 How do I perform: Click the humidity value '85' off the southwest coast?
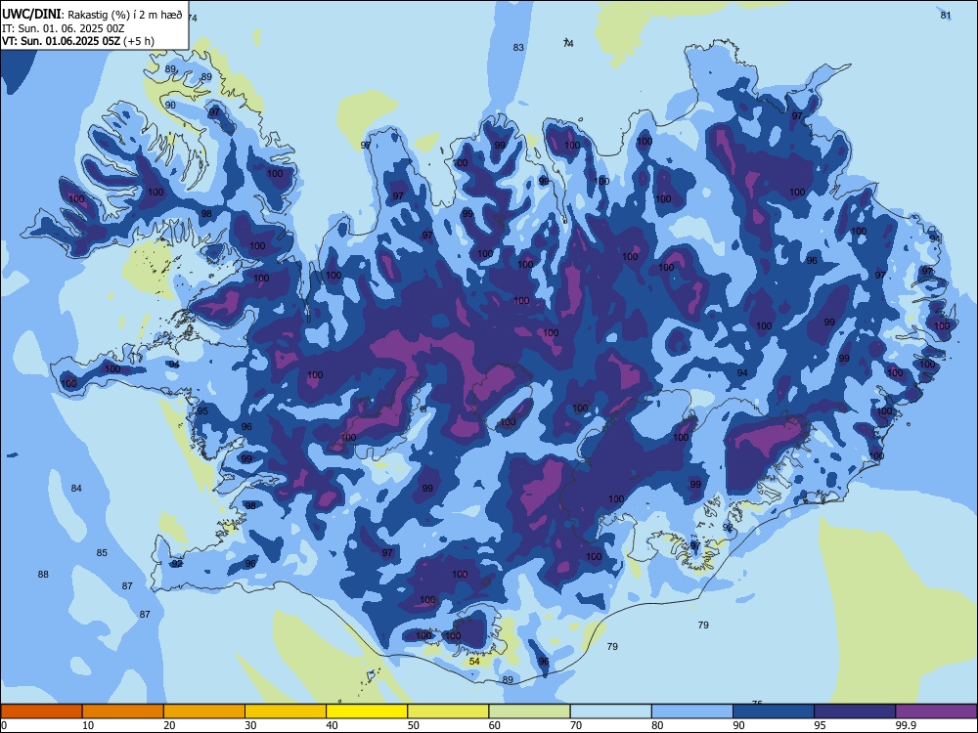(102, 553)
